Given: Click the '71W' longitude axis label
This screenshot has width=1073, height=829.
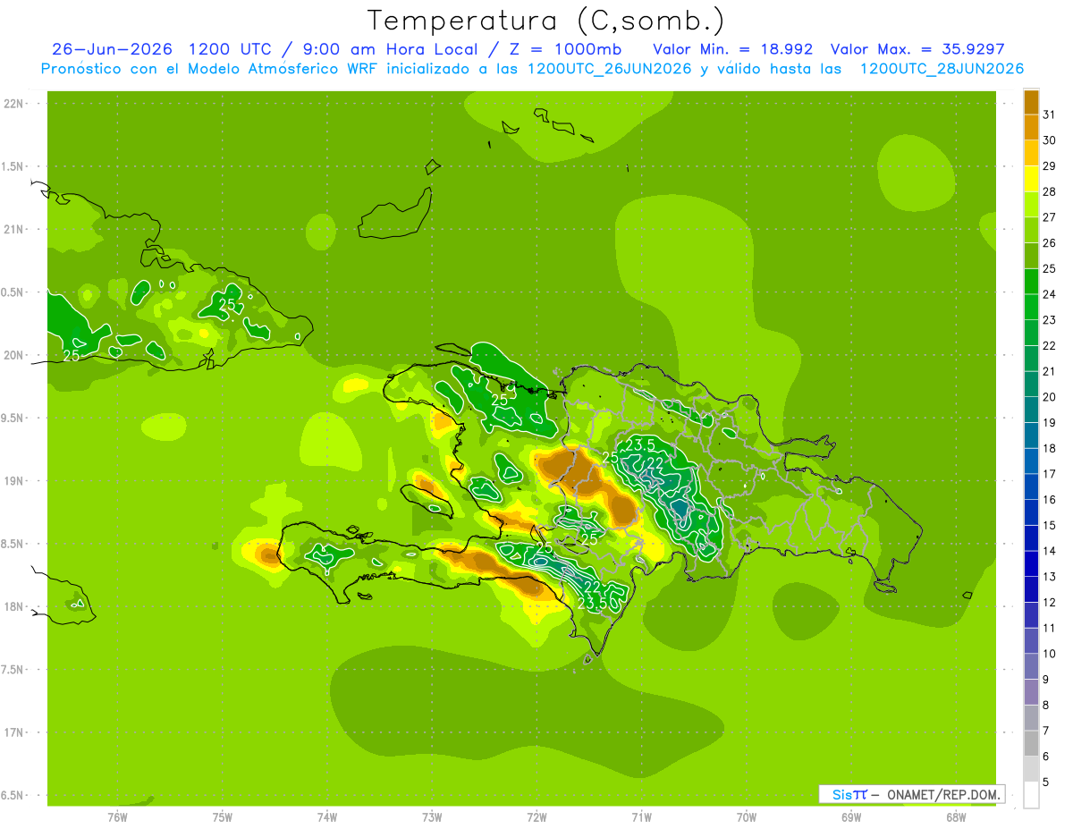Looking at the screenshot, I should [x=641, y=817].
